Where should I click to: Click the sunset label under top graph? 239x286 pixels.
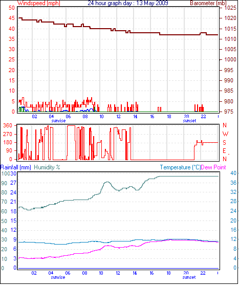click(x=189, y=121)
